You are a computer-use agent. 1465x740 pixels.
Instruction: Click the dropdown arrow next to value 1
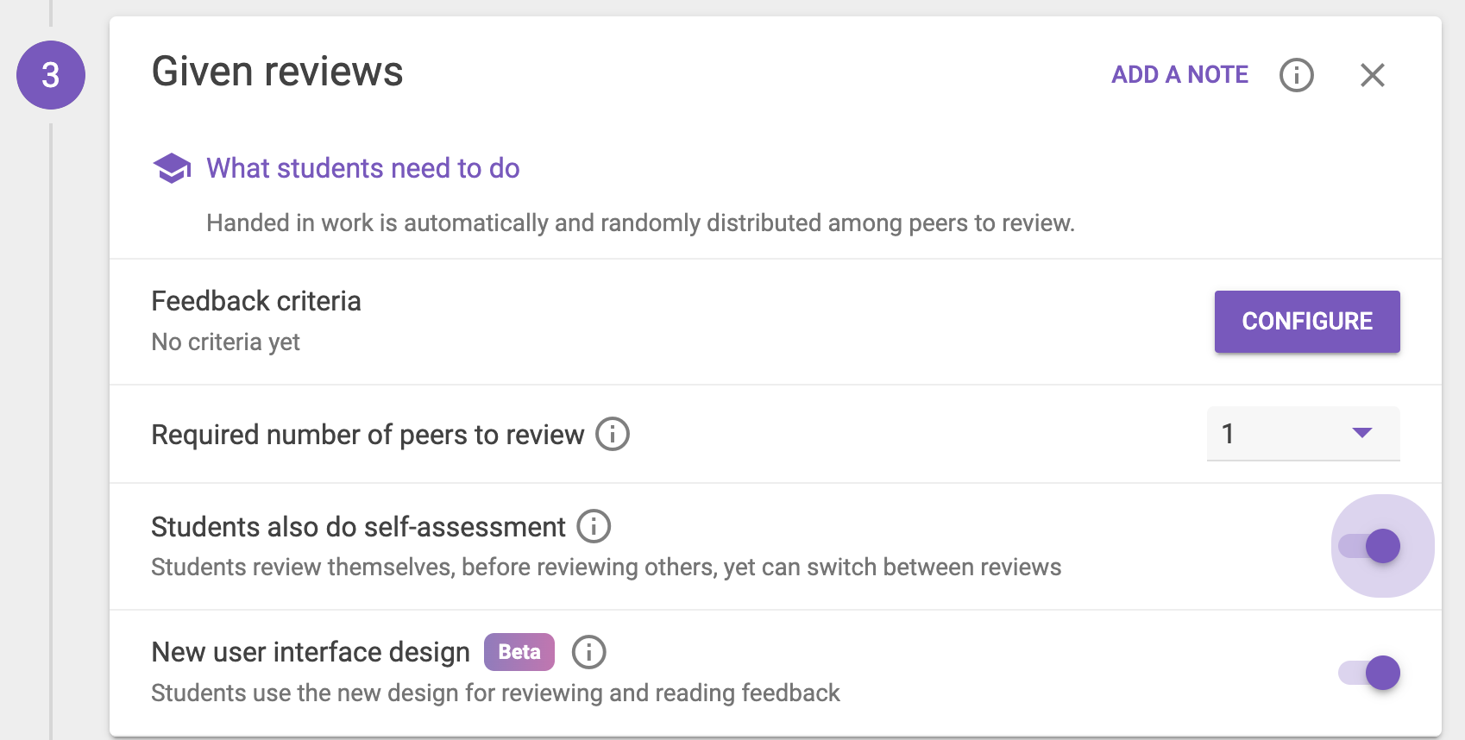point(1361,433)
